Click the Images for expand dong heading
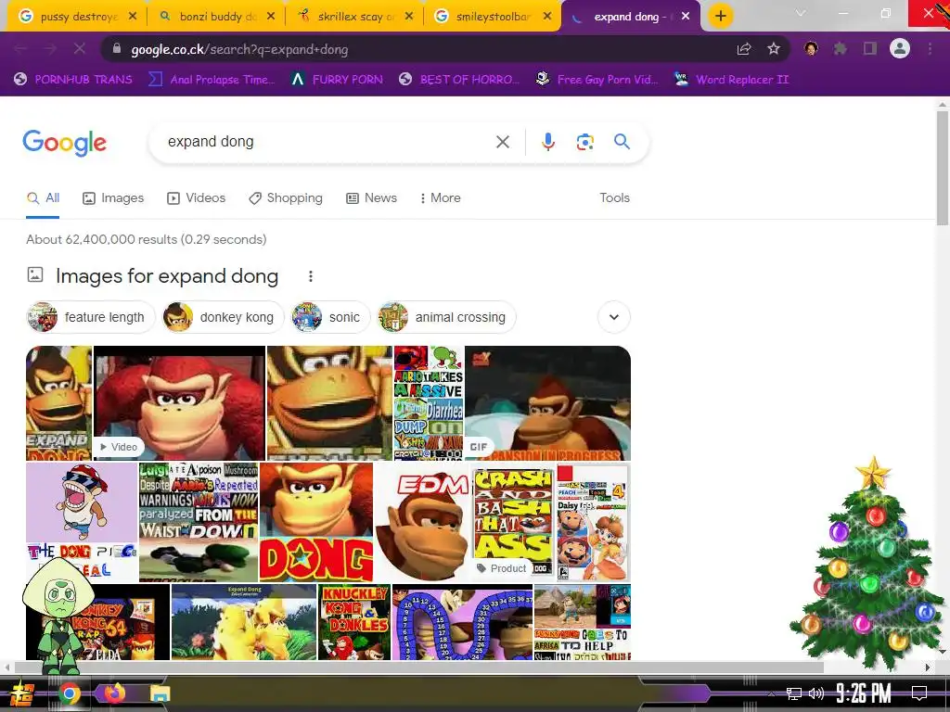Viewport: 950px width, 712px height. 167,276
